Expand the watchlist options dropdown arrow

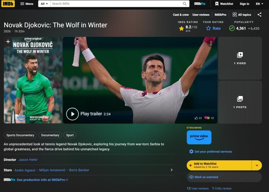coord(257,165)
